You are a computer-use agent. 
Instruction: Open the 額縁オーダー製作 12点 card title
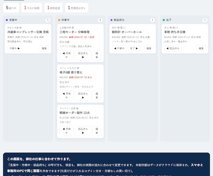75,113
